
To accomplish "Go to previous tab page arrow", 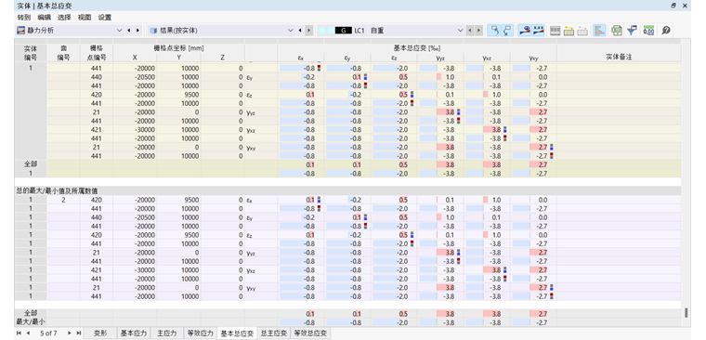I will 28,333.
